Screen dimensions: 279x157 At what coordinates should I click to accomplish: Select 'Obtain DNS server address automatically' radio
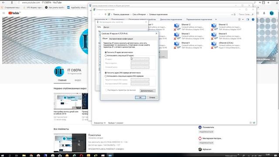[x=105, y=73]
